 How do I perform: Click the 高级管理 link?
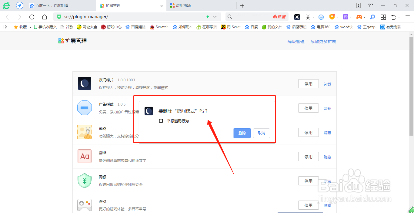[x=296, y=42]
